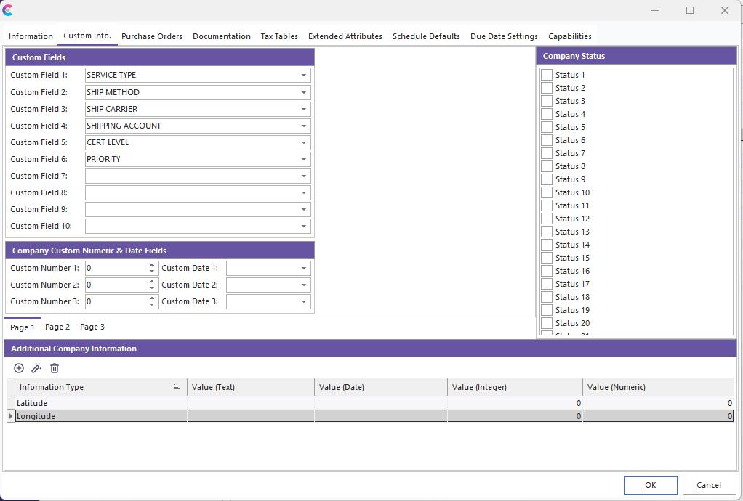Click the trash delete row icon
Viewport: 743px width, 501px height.
pos(55,368)
